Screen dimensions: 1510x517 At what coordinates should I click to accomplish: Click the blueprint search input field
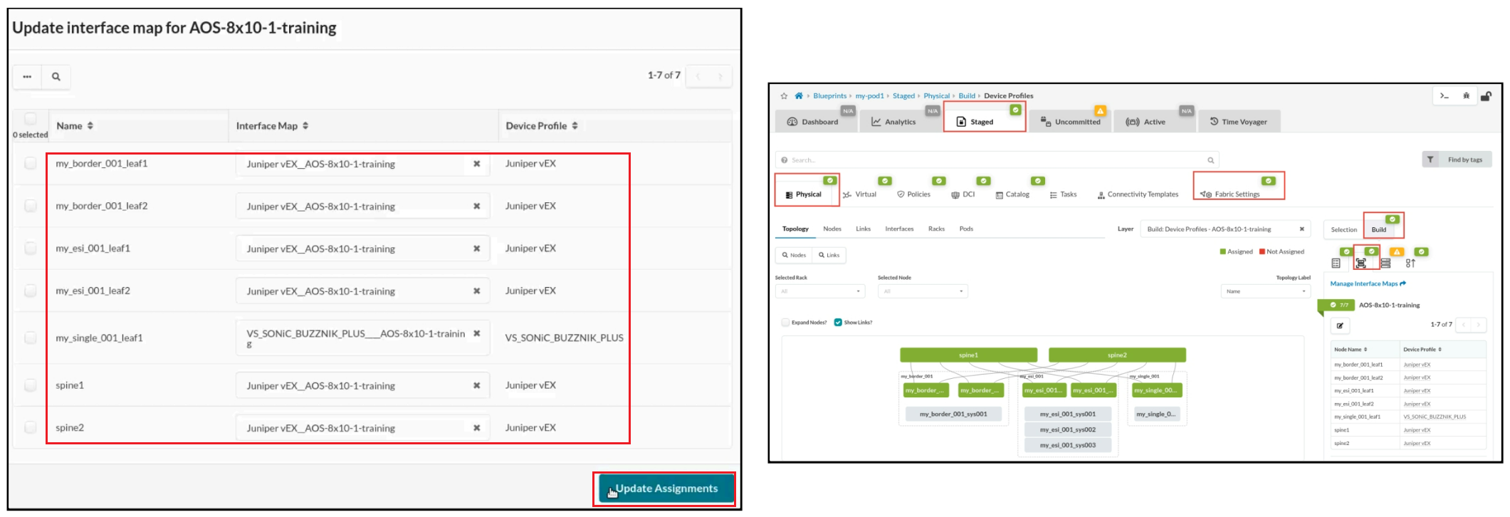pos(997,160)
